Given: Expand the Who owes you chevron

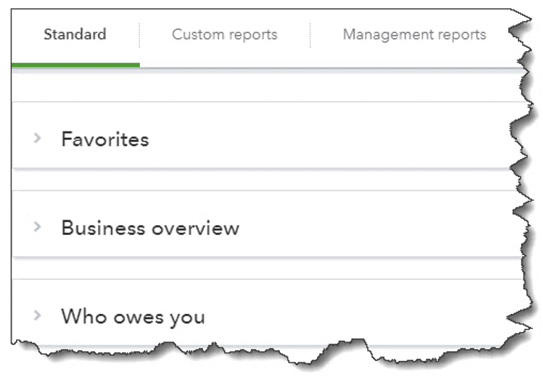Looking at the screenshot, I should 37,315.
